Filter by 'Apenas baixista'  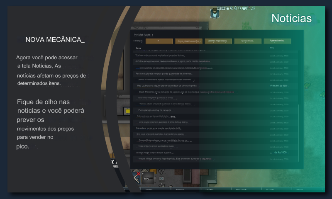click(277, 41)
